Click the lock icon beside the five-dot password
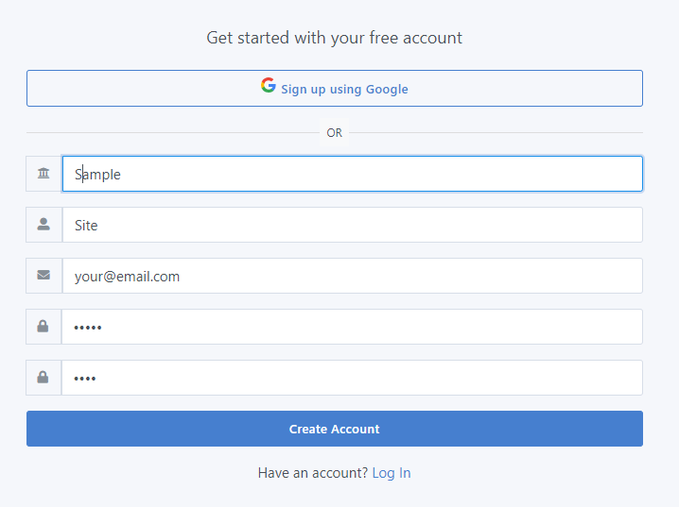 [44, 327]
